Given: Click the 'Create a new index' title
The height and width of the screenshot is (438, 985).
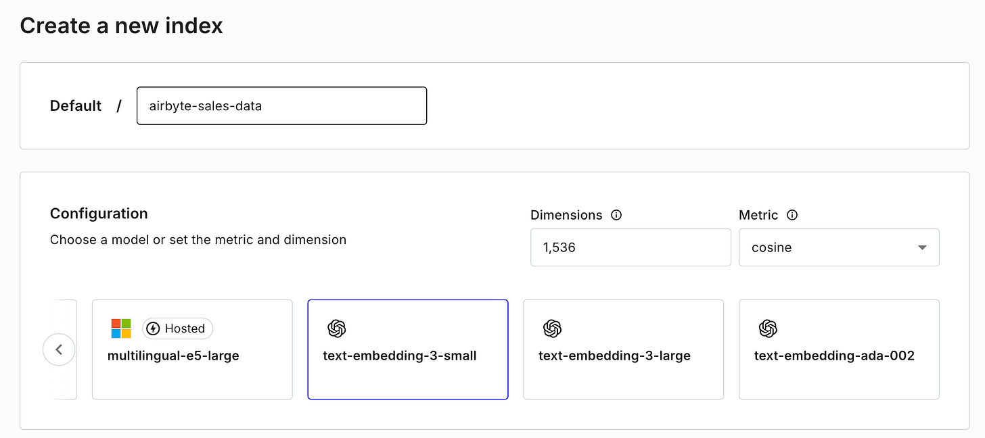Looking at the screenshot, I should (121, 26).
